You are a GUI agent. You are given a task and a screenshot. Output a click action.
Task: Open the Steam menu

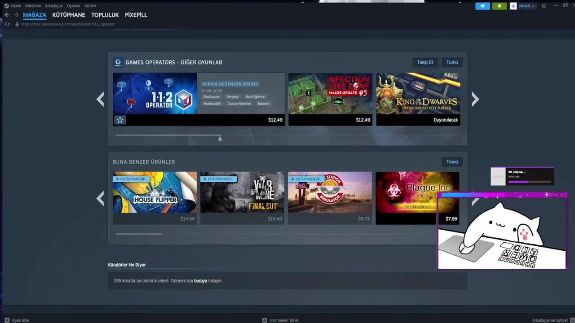click(15, 6)
